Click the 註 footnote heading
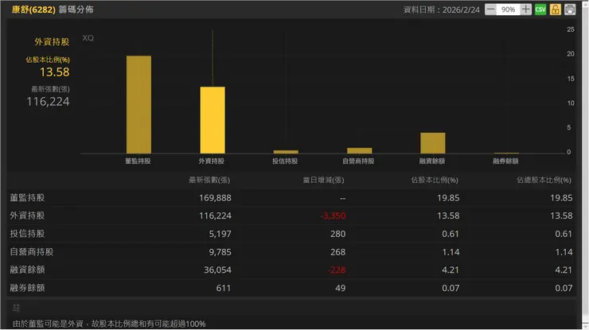Viewport: 589px width, 330px height. click(x=16, y=308)
